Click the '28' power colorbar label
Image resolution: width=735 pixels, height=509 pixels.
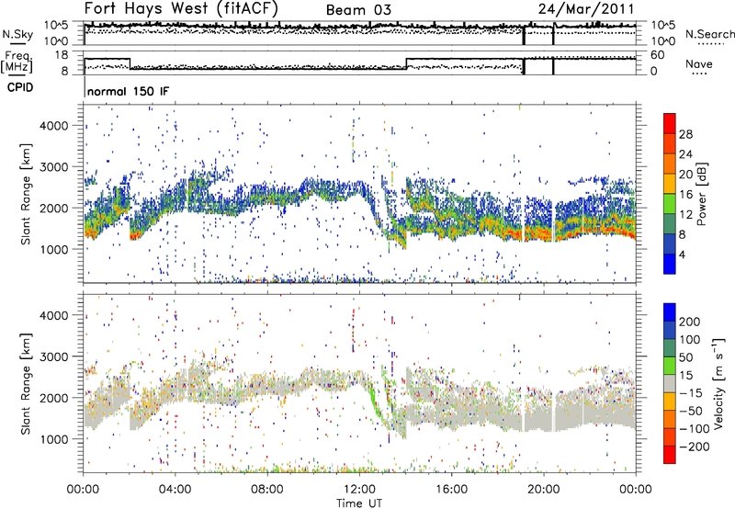coord(685,134)
